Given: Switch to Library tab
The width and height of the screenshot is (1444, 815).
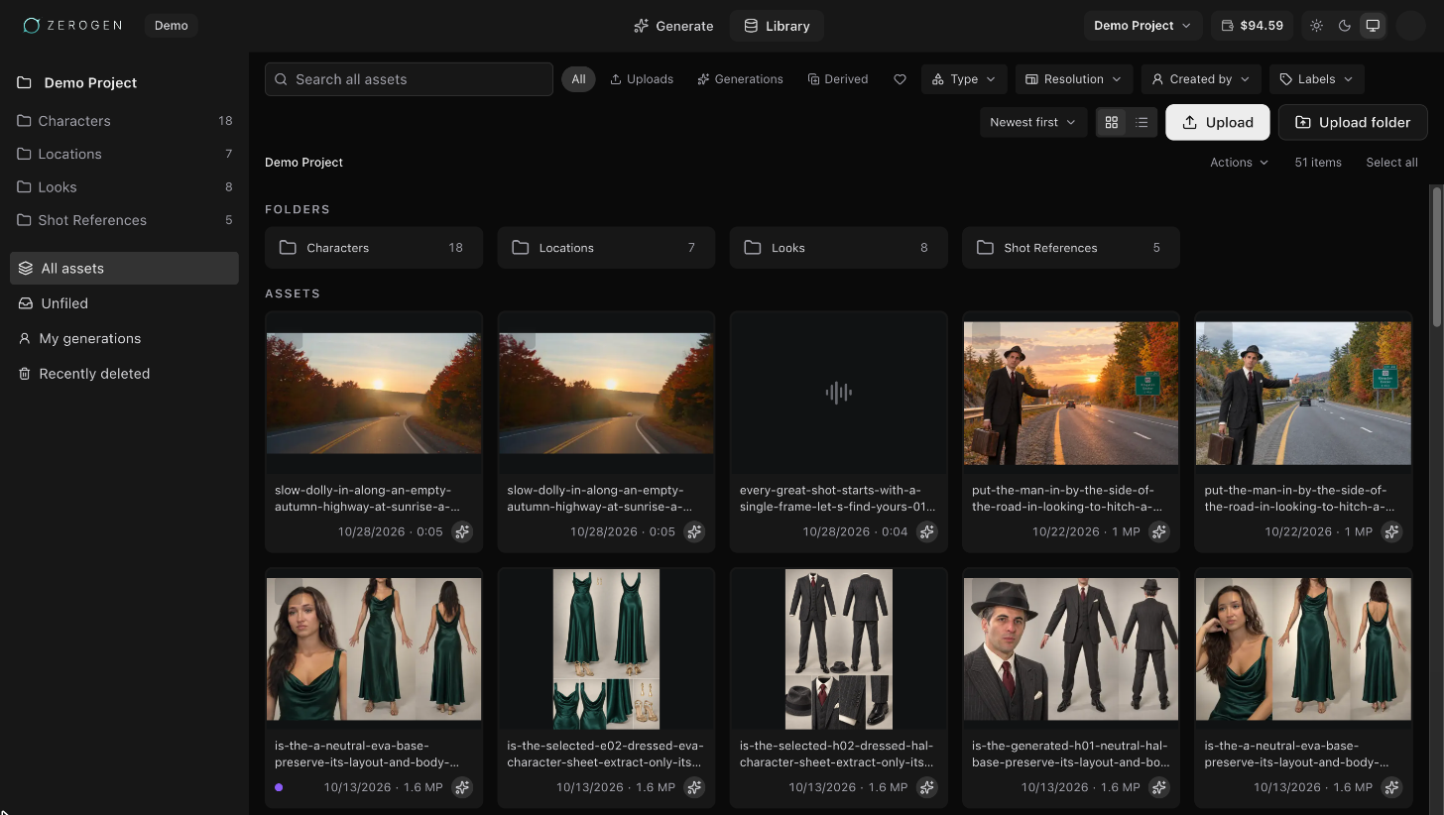Looking at the screenshot, I should [777, 26].
